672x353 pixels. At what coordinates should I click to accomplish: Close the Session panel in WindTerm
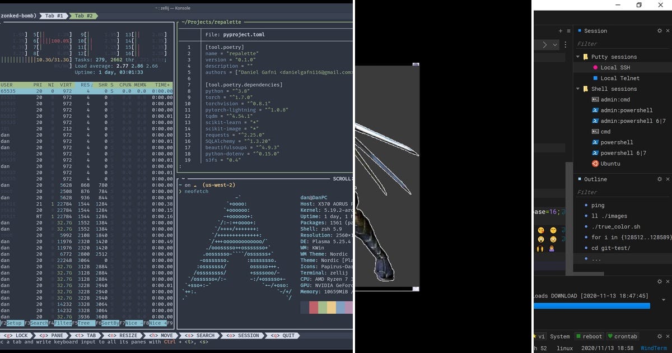point(668,31)
